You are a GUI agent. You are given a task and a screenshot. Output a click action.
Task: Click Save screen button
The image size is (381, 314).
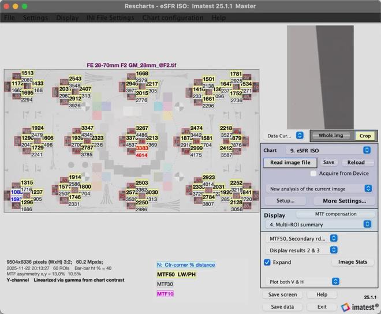click(x=283, y=294)
